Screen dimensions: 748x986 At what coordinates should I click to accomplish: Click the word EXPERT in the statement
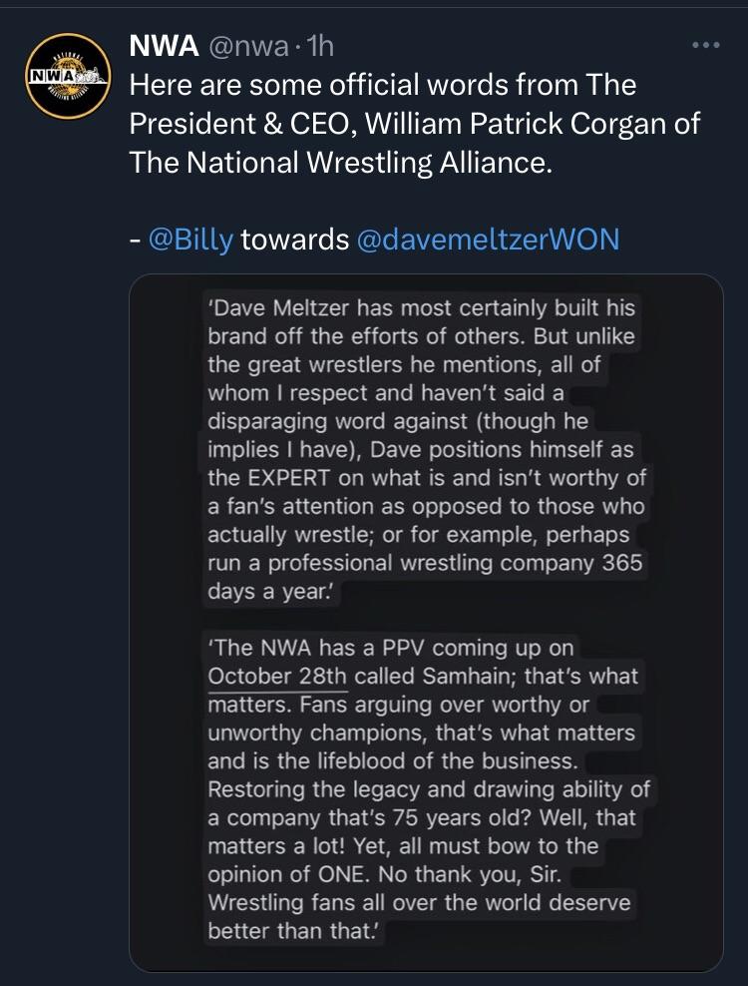pyautogui.click(x=288, y=478)
